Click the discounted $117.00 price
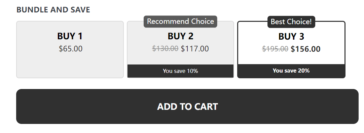 (x=195, y=49)
